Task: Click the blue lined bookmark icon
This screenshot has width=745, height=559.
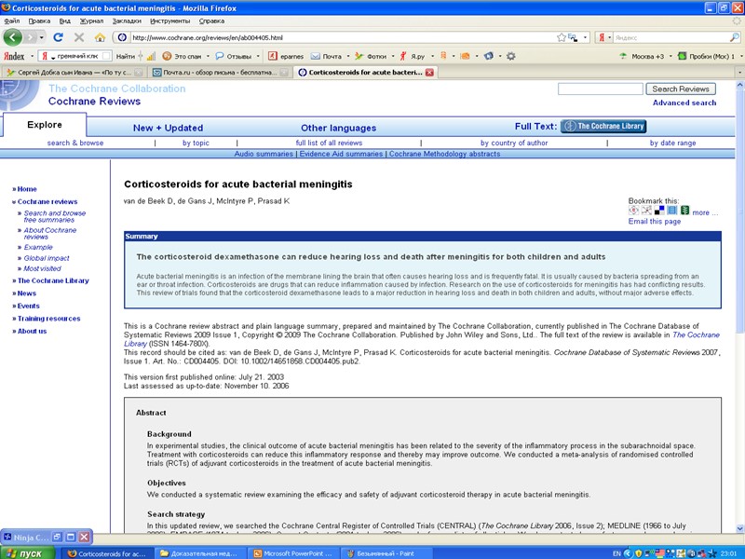Action: click(x=671, y=211)
